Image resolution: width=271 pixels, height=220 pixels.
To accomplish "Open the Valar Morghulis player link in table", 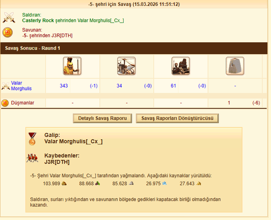I will [x=21, y=85].
